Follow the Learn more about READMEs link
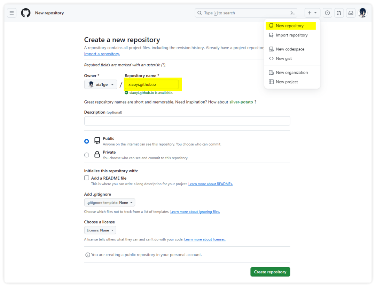The height and width of the screenshot is (287, 376). tap(210, 184)
